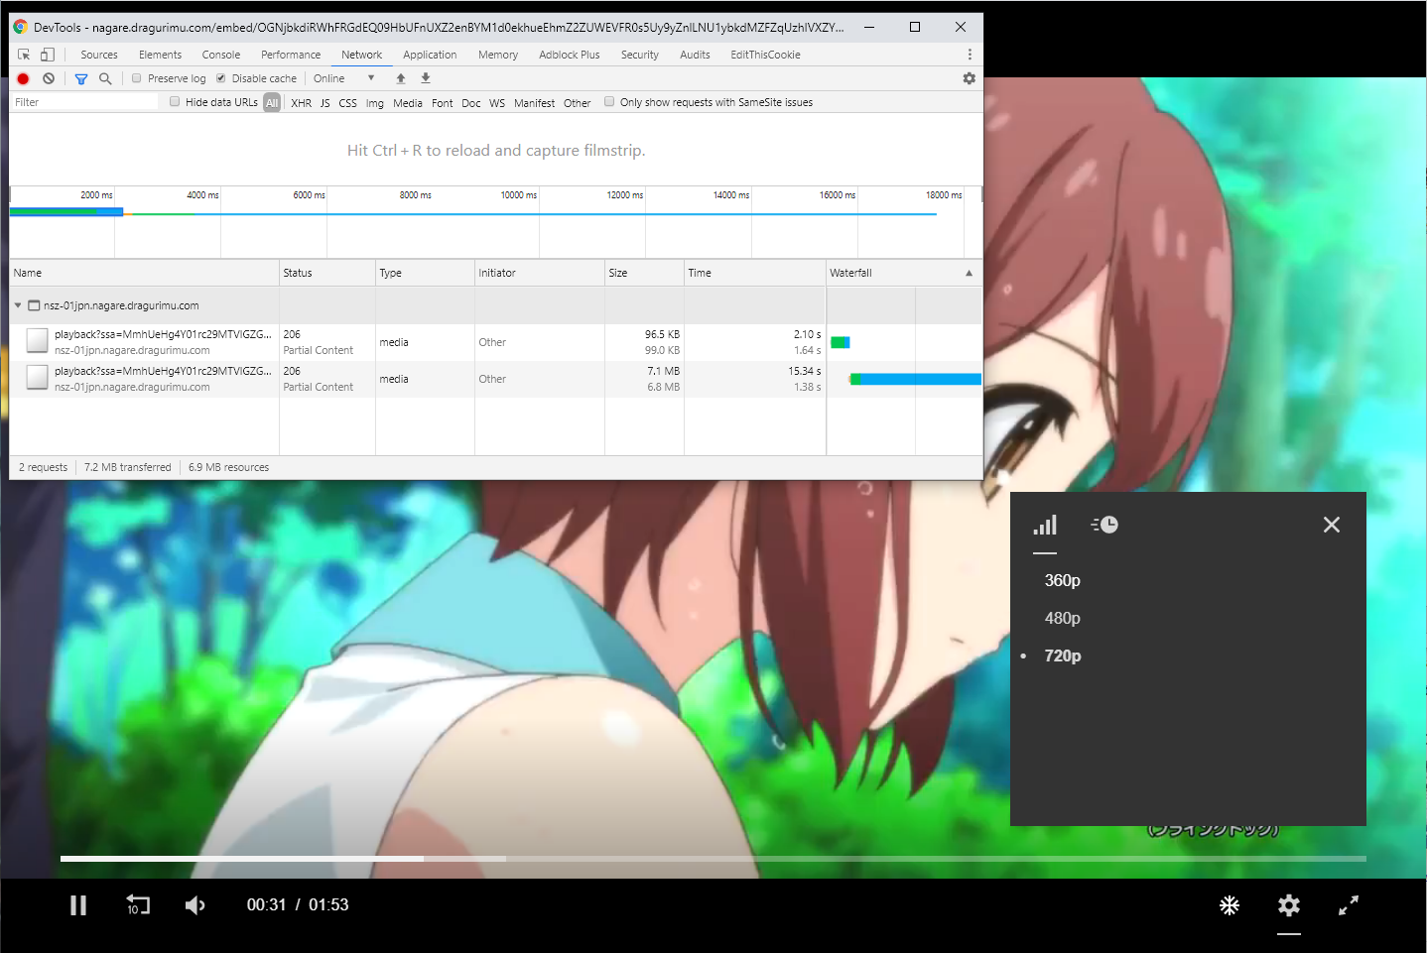The height and width of the screenshot is (953, 1427).
Task: Pause the video playback
Action: pos(78,905)
